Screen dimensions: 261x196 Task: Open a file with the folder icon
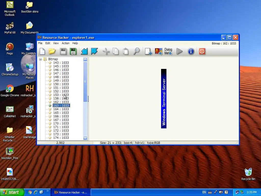point(52,51)
